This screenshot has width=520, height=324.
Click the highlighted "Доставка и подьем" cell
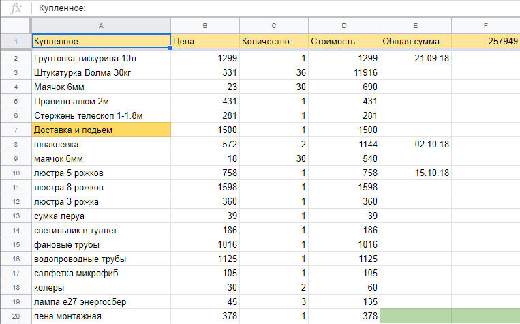pos(101,130)
